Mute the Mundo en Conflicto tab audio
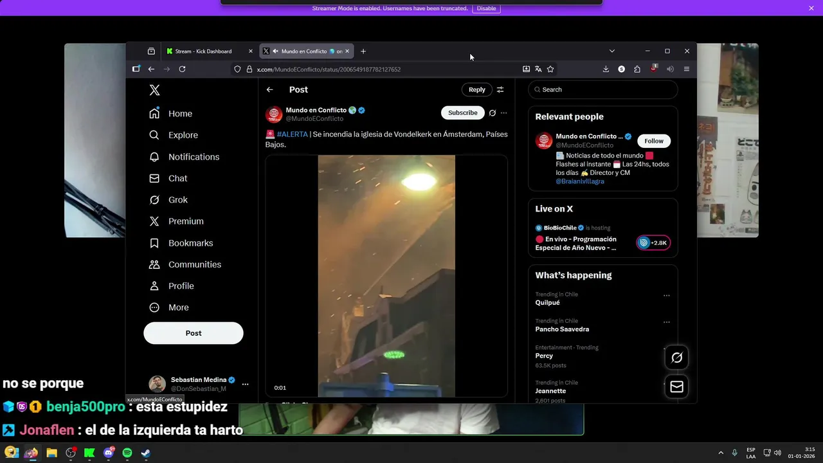 (275, 51)
